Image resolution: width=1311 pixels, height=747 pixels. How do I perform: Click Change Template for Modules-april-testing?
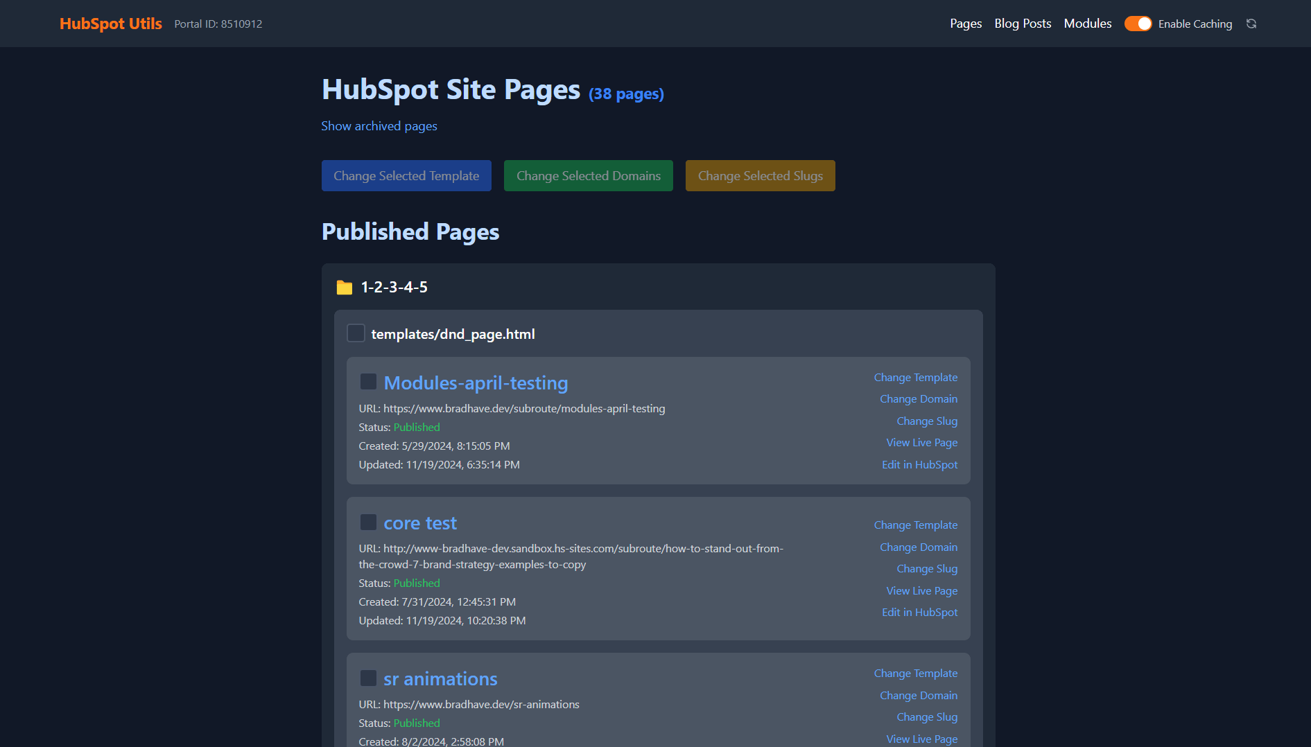pyautogui.click(x=915, y=377)
